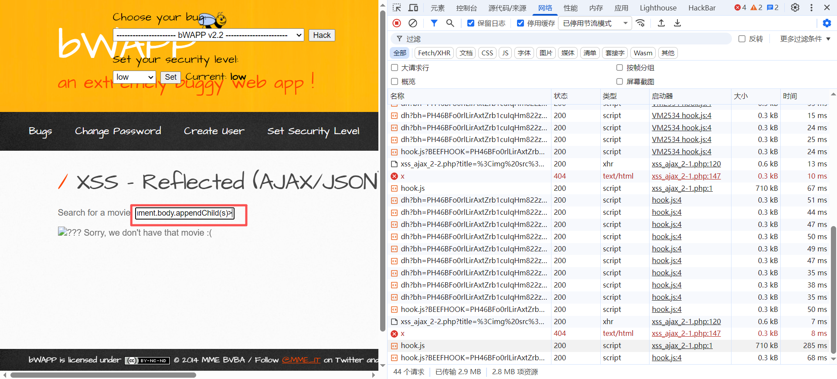Click the red error count badge
Image resolution: width=837 pixels, height=379 pixels.
tap(740, 7)
